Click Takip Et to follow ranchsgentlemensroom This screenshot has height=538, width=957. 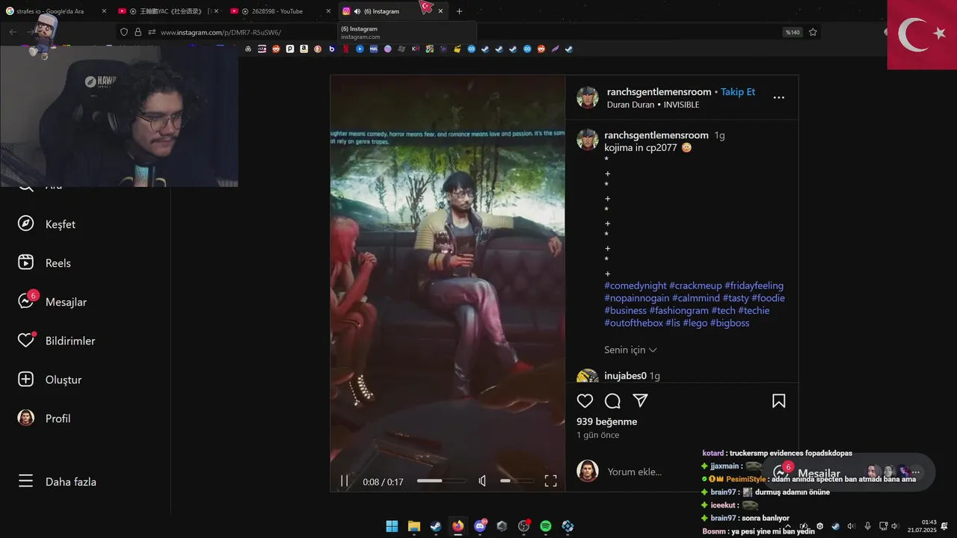pyautogui.click(x=738, y=92)
